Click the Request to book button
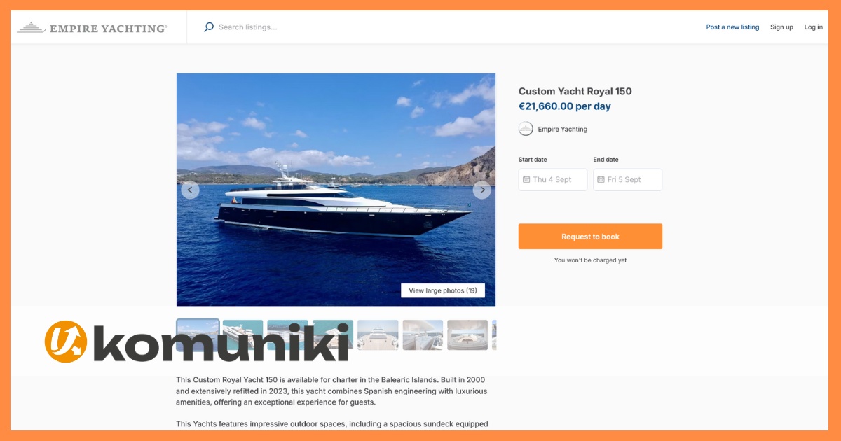Screen dimensions: 841x441 (590, 237)
